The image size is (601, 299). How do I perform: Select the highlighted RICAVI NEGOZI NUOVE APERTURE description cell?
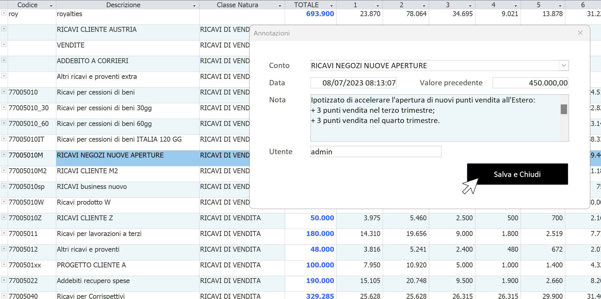point(128,158)
